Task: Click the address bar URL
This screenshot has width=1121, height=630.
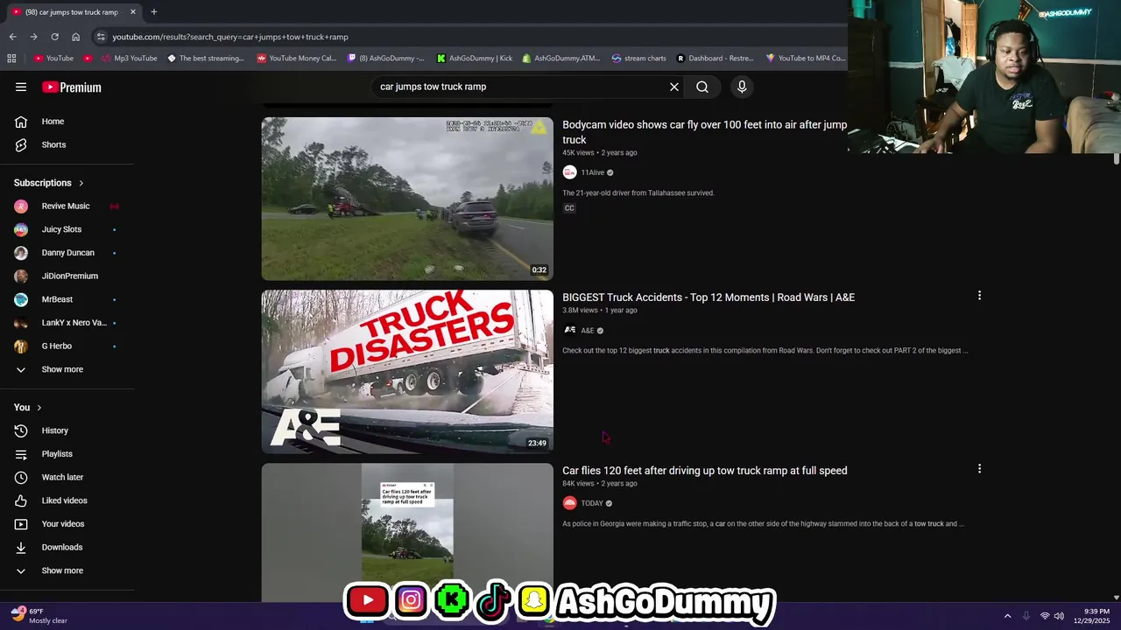Action: click(x=230, y=37)
